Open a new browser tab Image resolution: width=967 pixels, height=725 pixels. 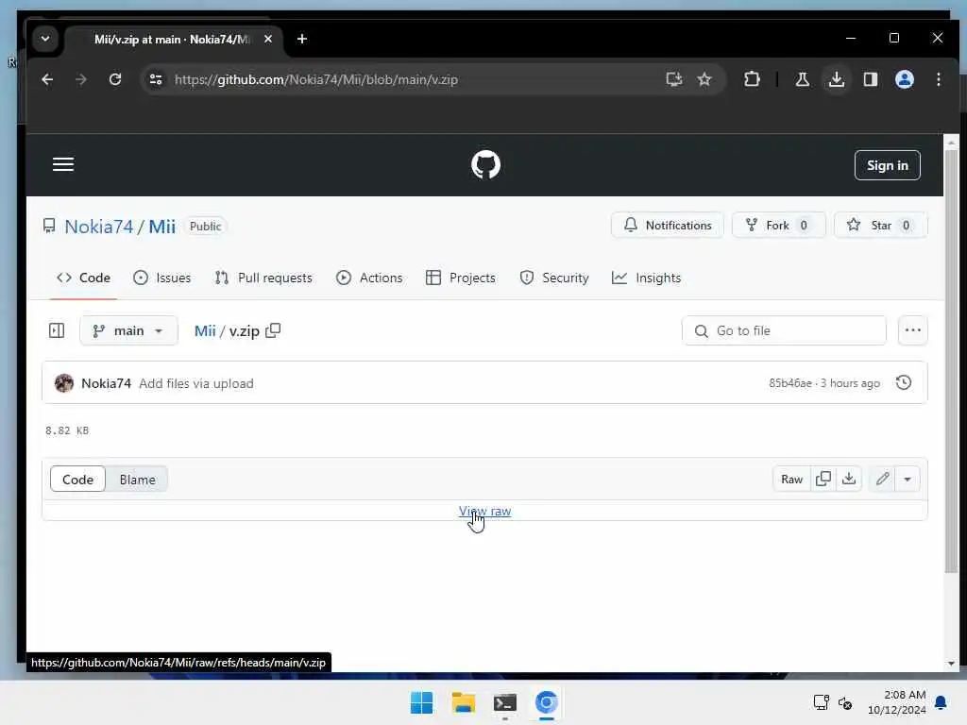301,39
